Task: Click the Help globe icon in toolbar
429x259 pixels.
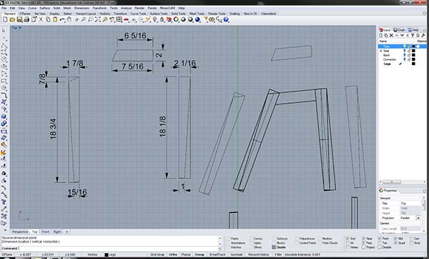Action: (x=226, y=20)
